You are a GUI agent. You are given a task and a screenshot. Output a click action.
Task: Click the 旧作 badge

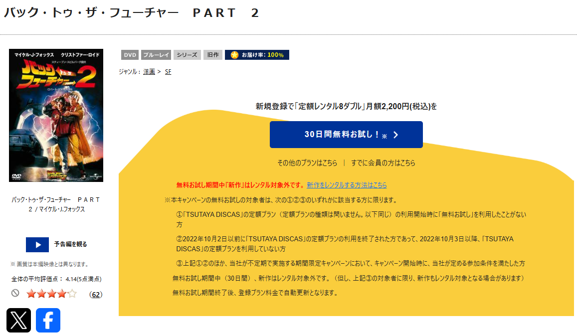[x=213, y=55]
